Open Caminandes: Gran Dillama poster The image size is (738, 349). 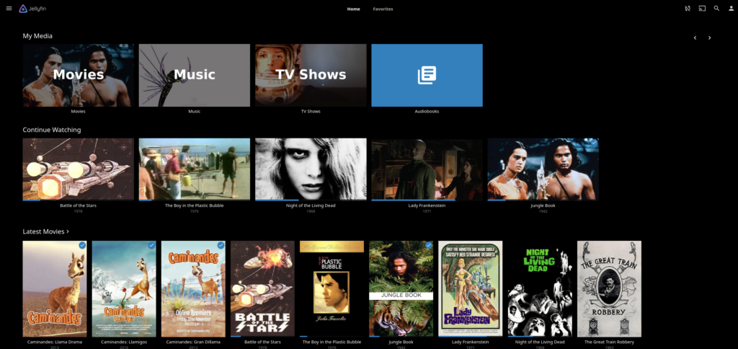click(193, 289)
